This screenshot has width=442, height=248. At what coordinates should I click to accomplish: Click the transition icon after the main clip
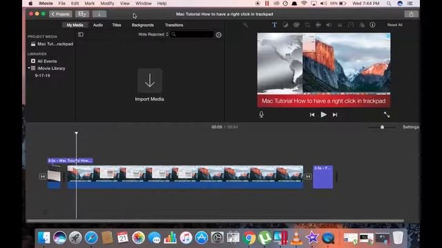[308, 176]
